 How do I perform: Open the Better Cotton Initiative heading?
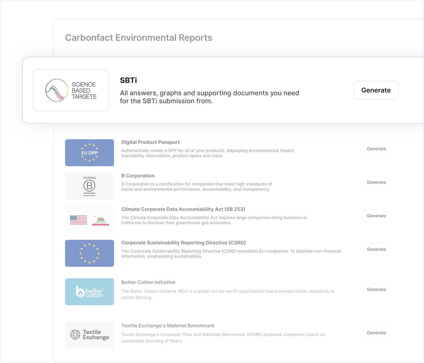(x=148, y=282)
